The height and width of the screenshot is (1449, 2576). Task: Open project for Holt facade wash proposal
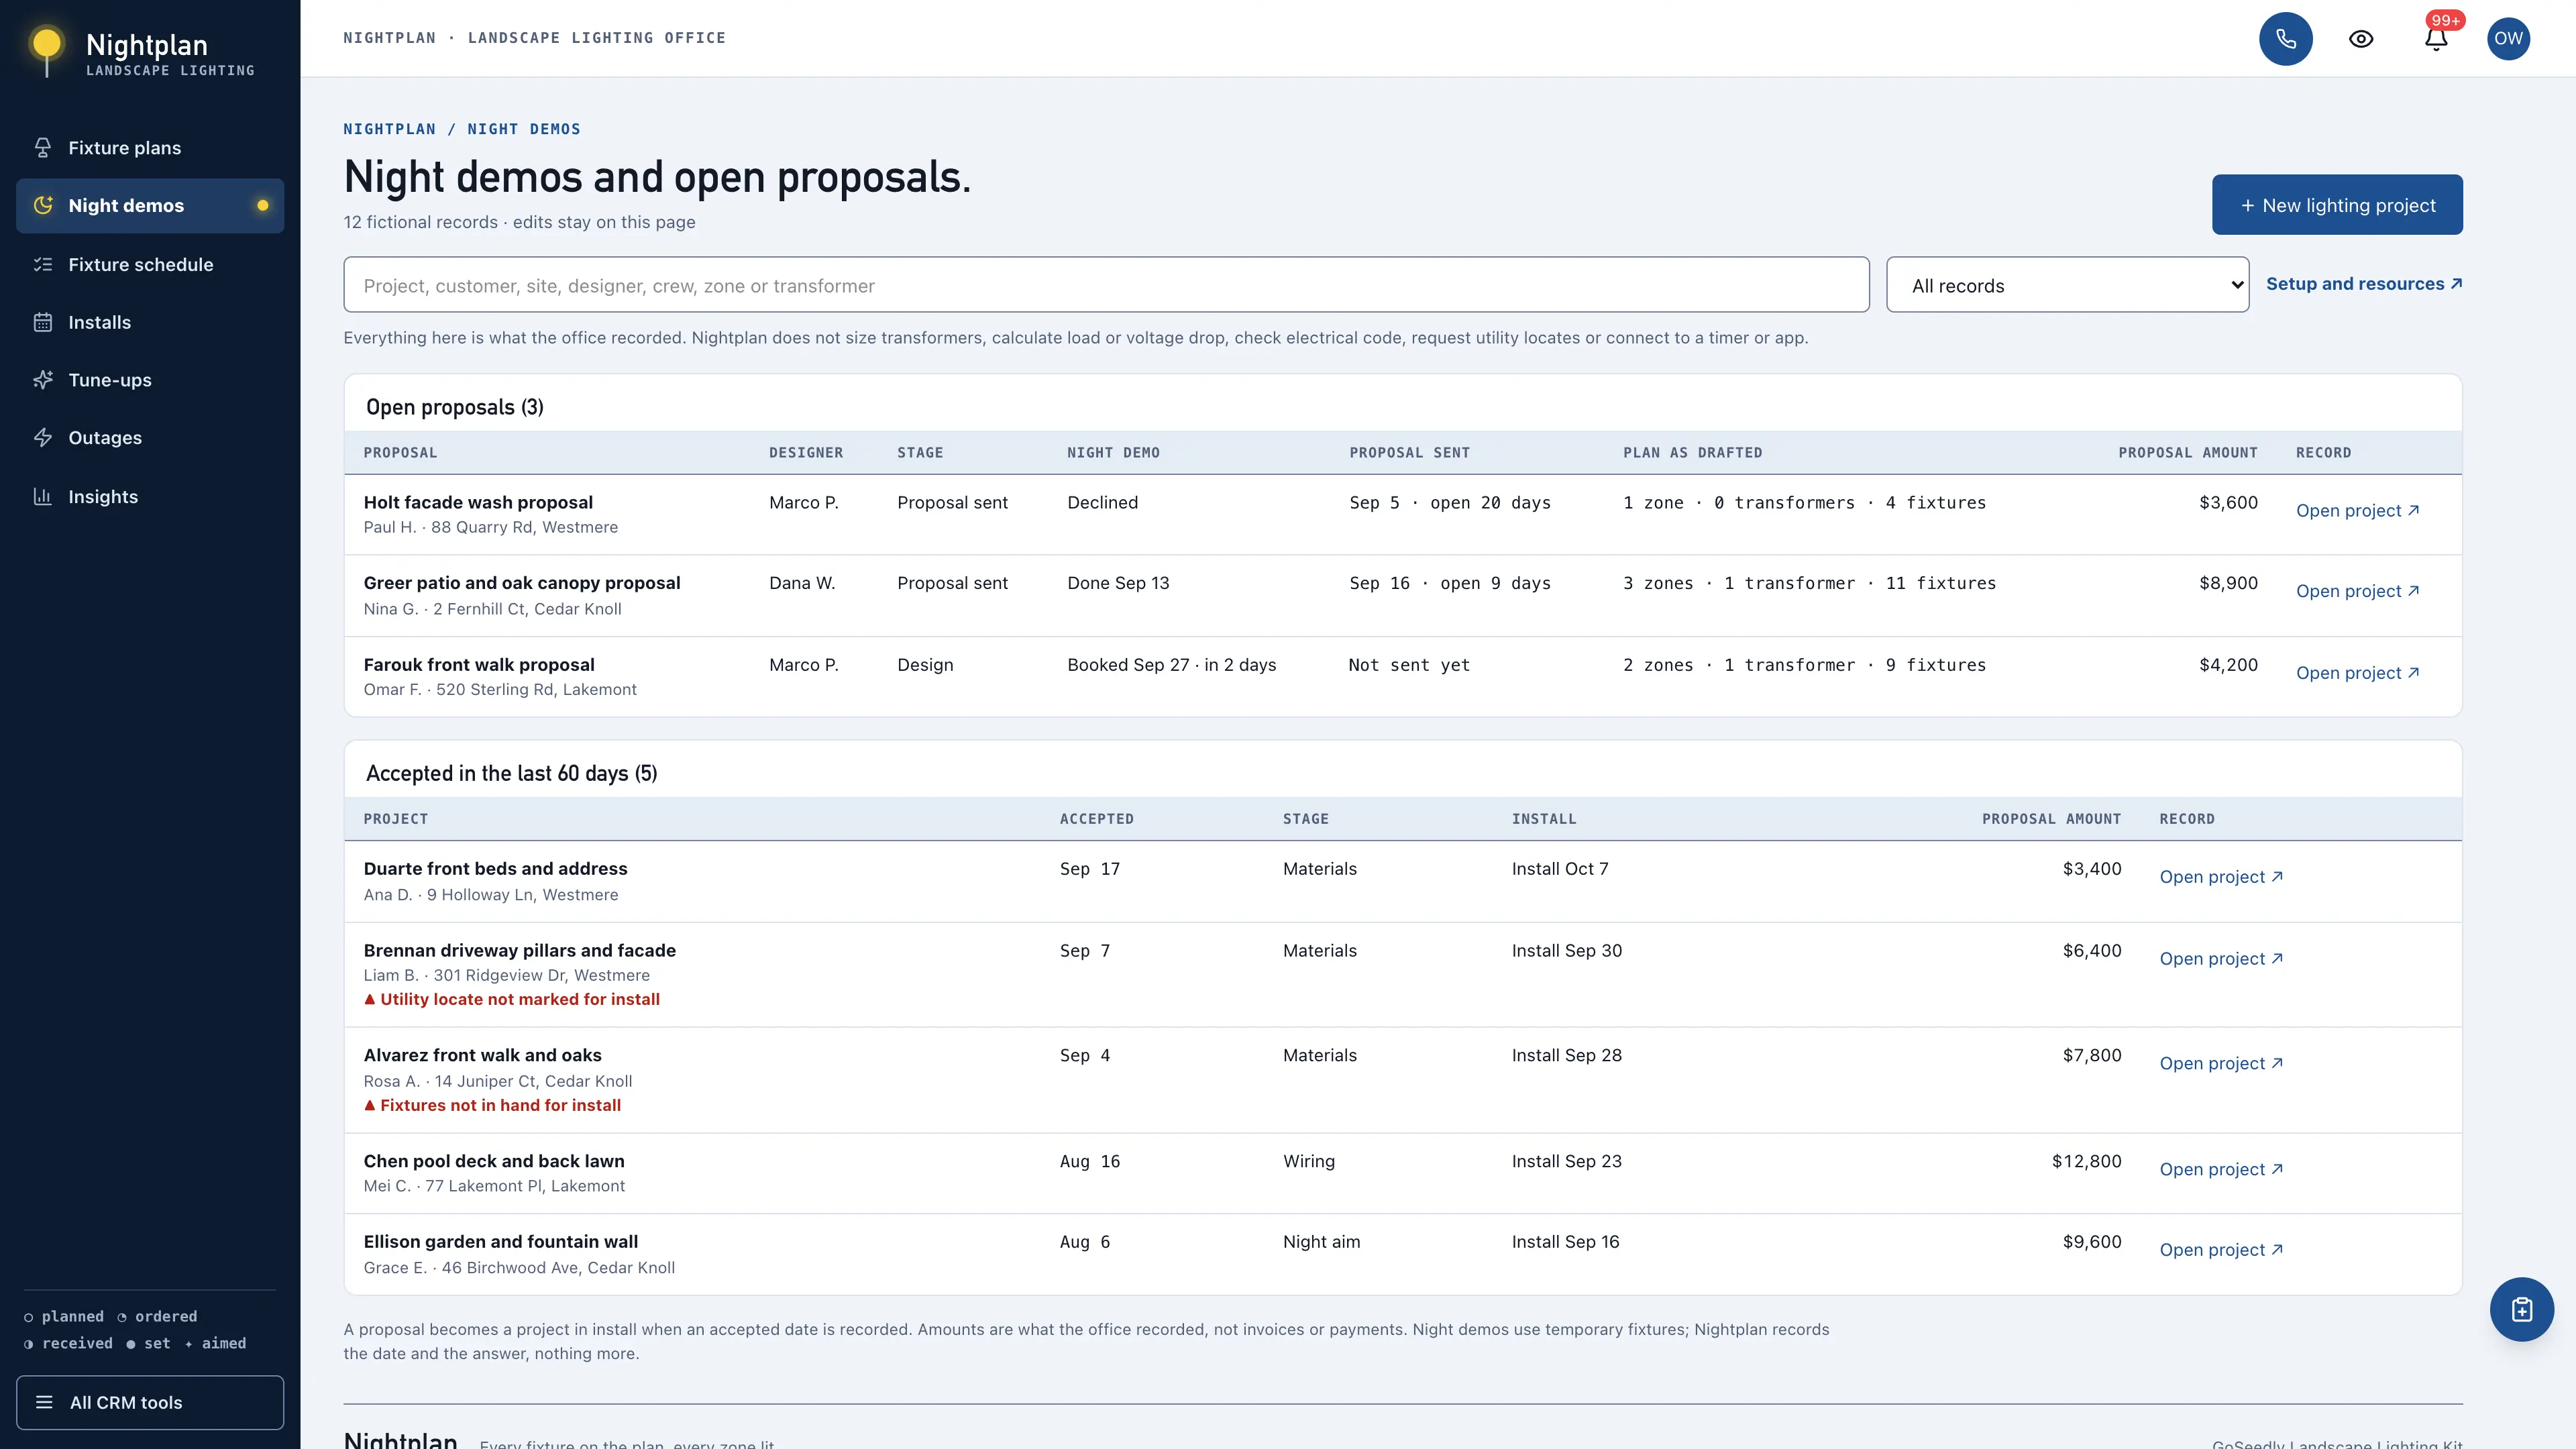pos(2357,511)
